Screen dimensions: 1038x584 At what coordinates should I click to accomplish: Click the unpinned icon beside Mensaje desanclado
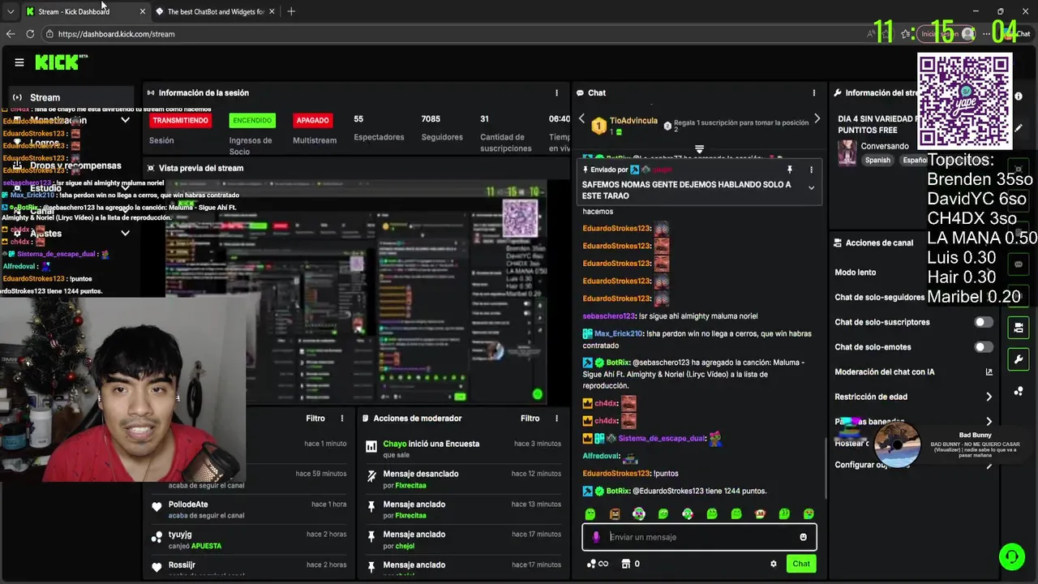coord(371,476)
